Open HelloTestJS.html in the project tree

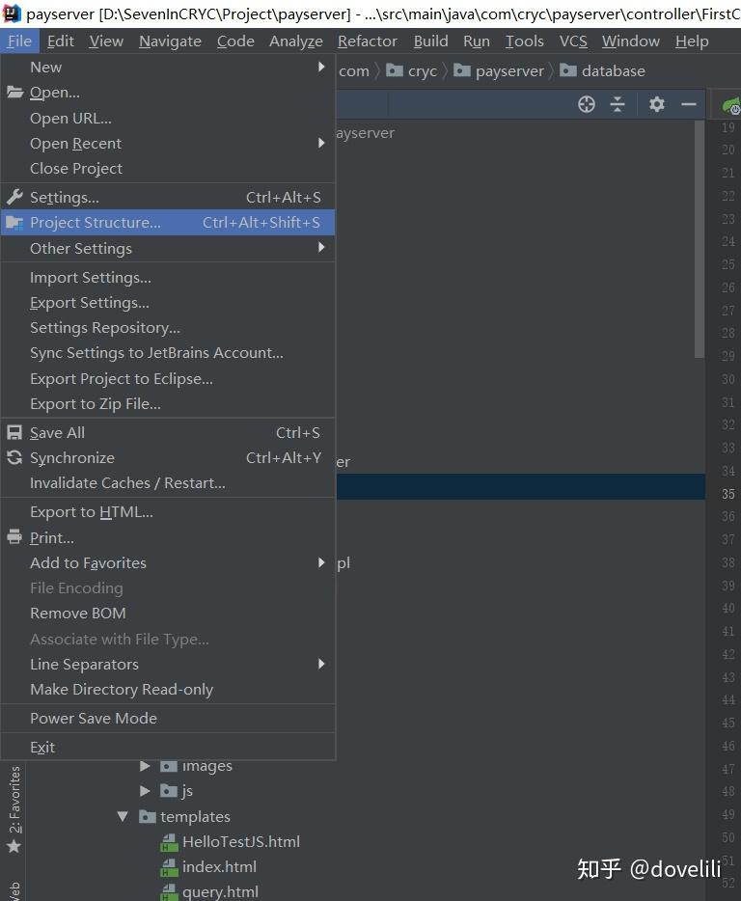[240, 841]
